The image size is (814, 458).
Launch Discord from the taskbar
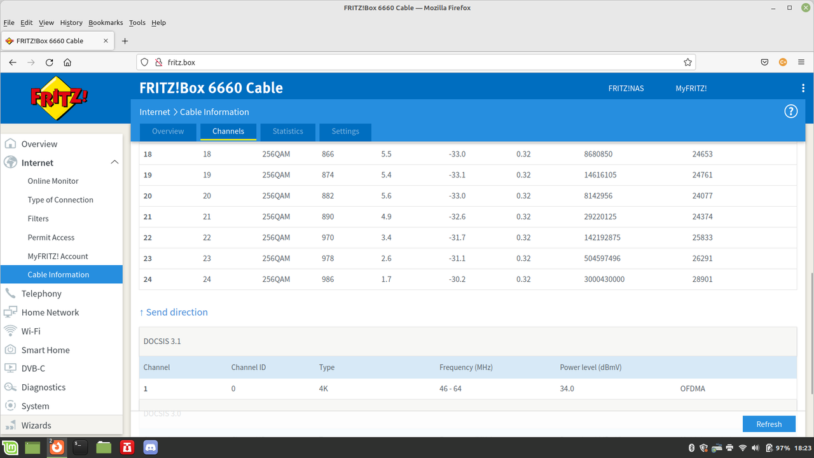coord(151,447)
